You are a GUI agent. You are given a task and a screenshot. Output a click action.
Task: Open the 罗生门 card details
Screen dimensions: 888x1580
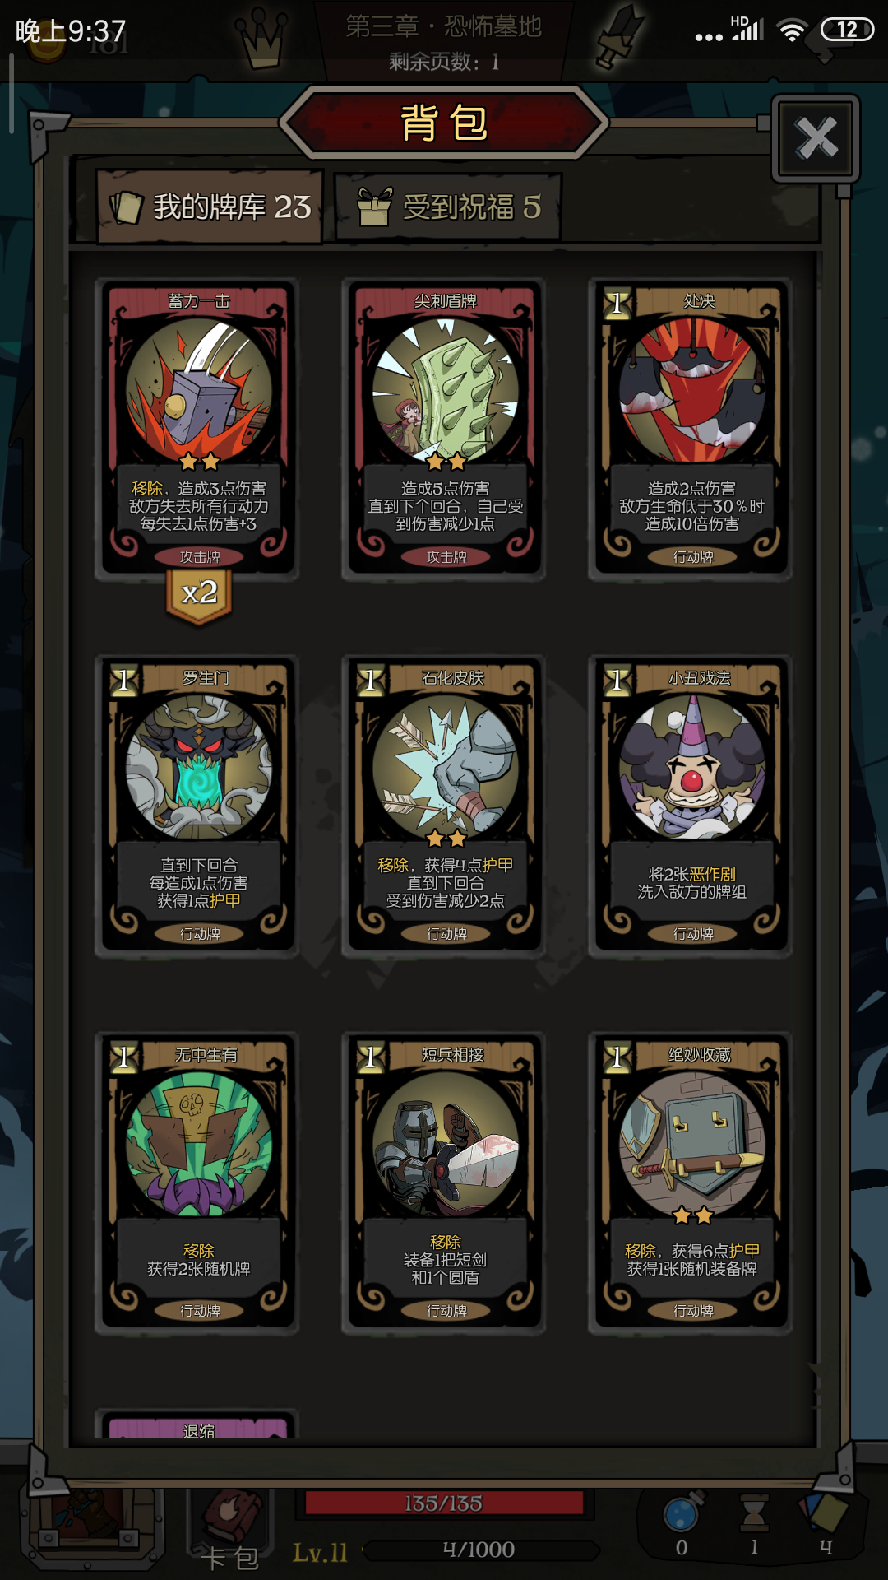coord(197,806)
